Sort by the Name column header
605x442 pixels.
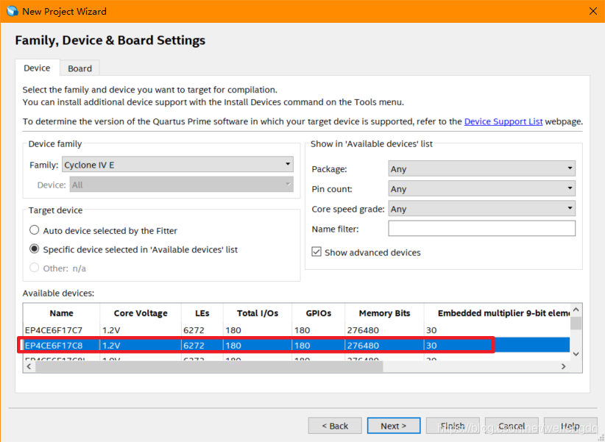[61, 313]
